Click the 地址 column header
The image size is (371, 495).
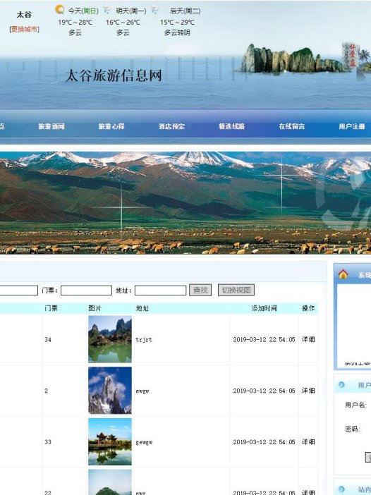click(142, 308)
